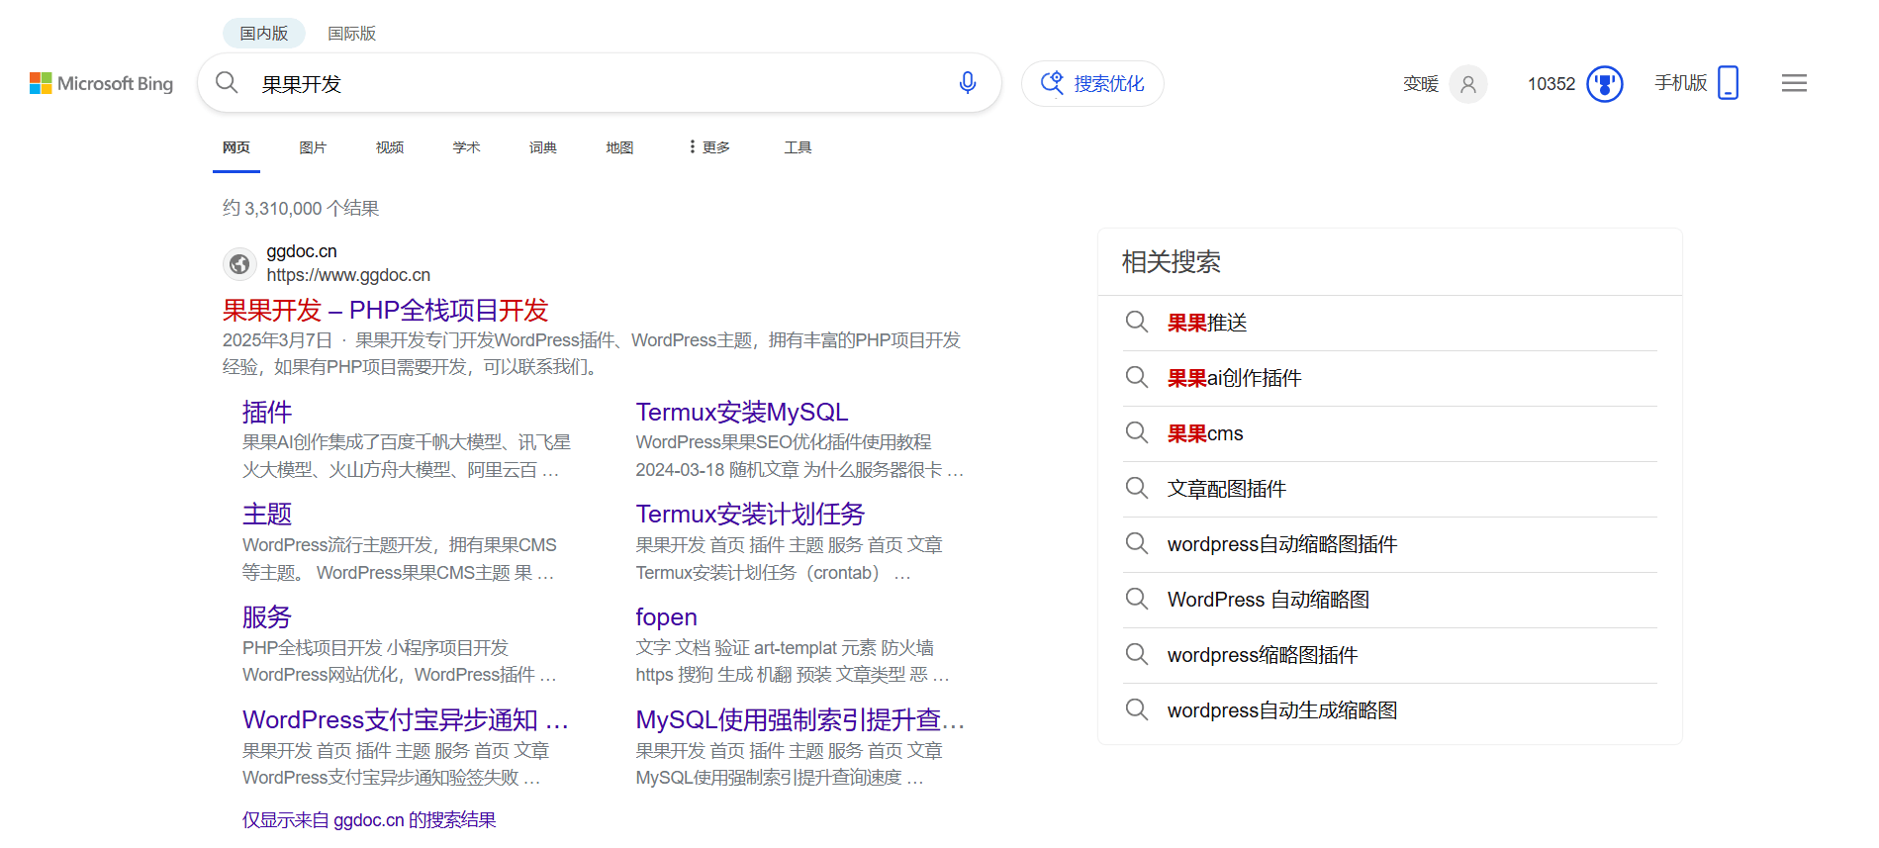The width and height of the screenshot is (1879, 848).
Task: Open the fopen sitelink
Action: (x=667, y=616)
